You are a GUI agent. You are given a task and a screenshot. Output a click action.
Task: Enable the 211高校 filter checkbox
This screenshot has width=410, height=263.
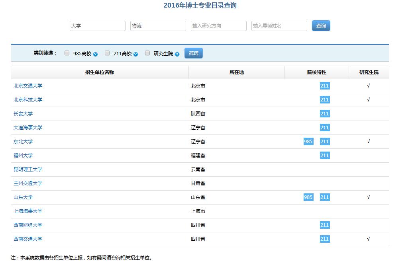click(x=107, y=52)
